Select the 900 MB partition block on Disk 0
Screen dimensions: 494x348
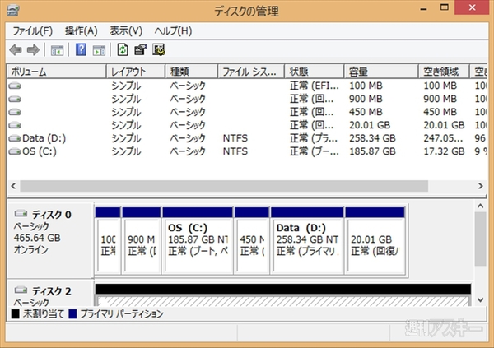(x=141, y=241)
